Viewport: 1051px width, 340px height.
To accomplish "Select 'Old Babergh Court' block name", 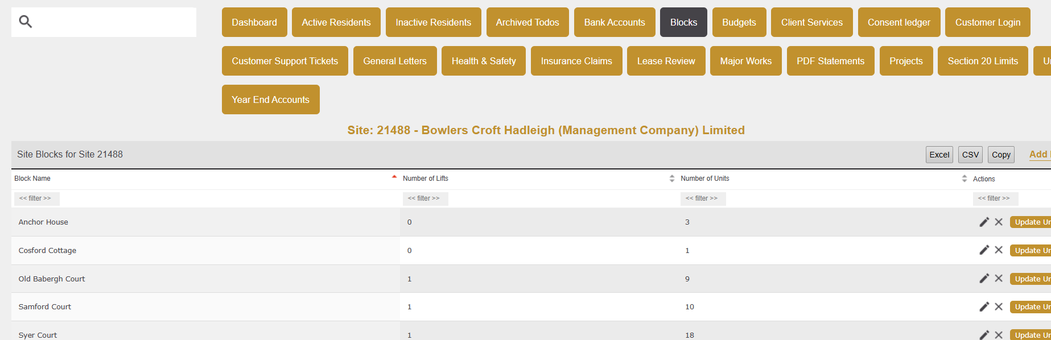I will 52,279.
